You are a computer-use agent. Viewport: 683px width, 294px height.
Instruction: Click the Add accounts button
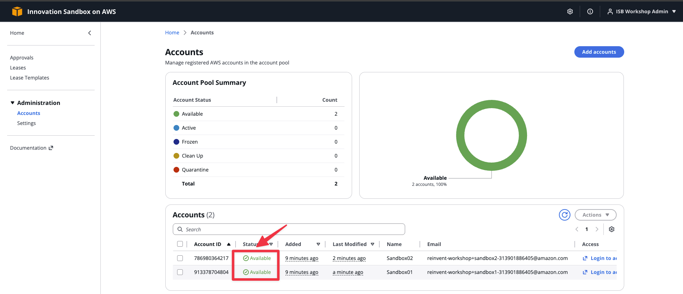click(599, 52)
